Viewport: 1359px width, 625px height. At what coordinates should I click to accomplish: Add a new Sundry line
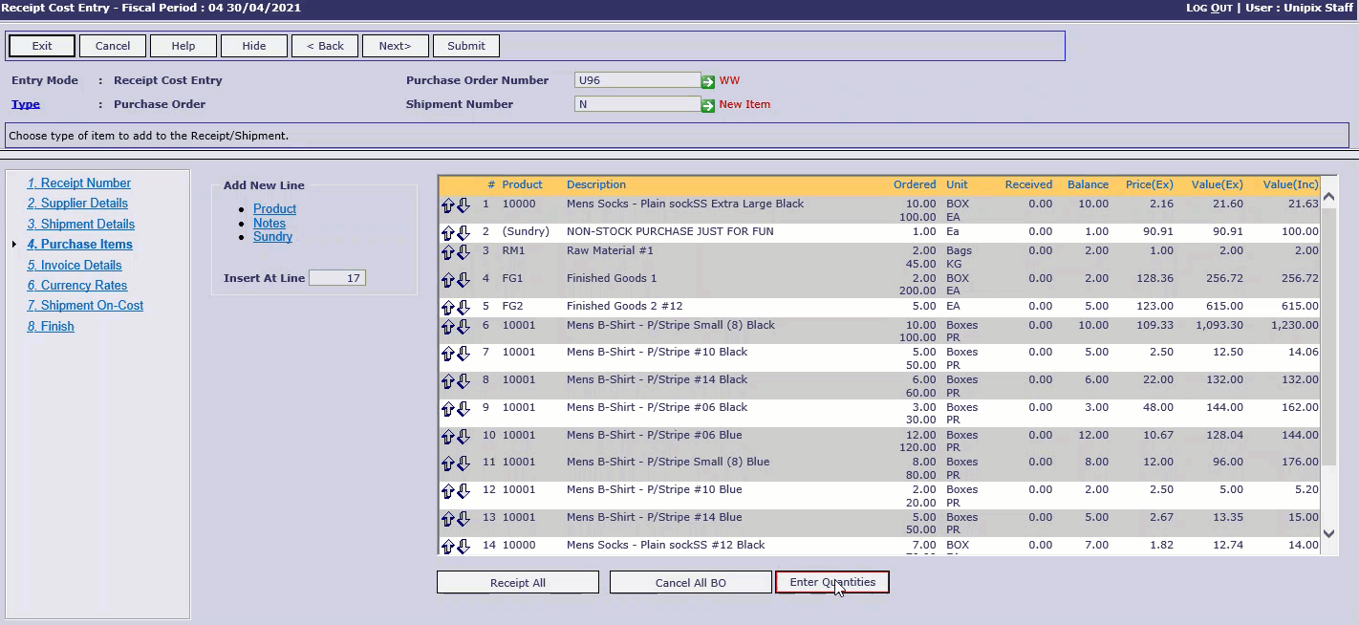(x=272, y=237)
